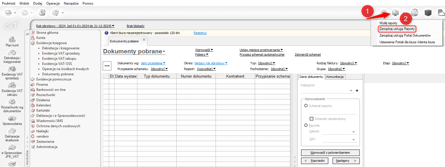Screen dimensions: 445x167
Task: Expand the Kategoria dropdown
Action: coord(351,91)
